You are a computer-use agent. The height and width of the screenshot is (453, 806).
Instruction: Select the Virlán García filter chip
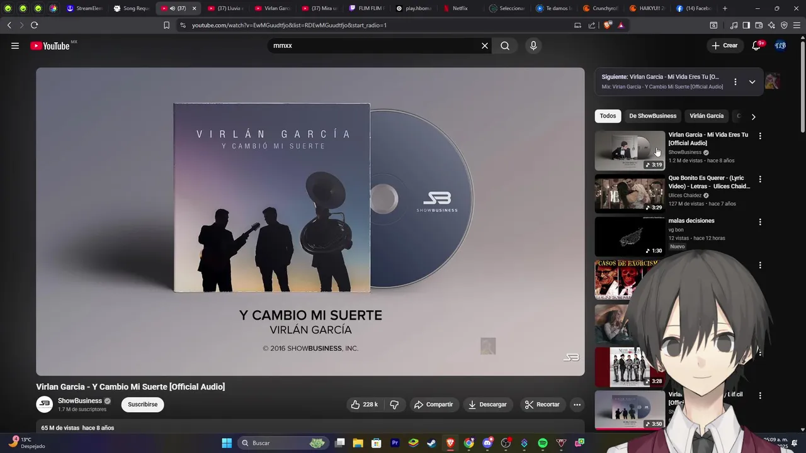pyautogui.click(x=707, y=116)
